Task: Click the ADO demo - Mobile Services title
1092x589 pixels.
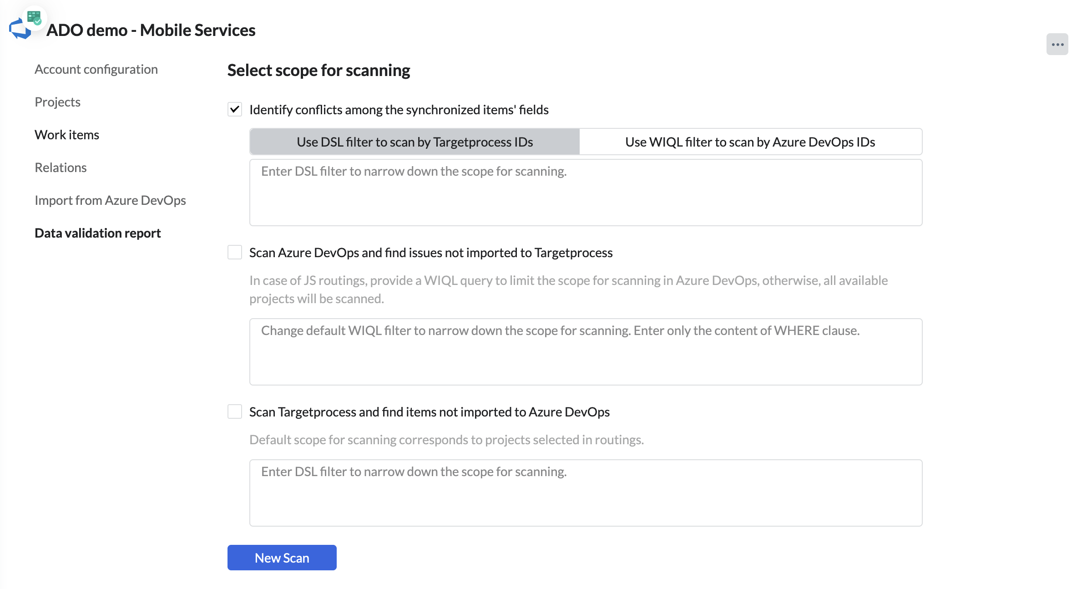Action: pos(151,30)
